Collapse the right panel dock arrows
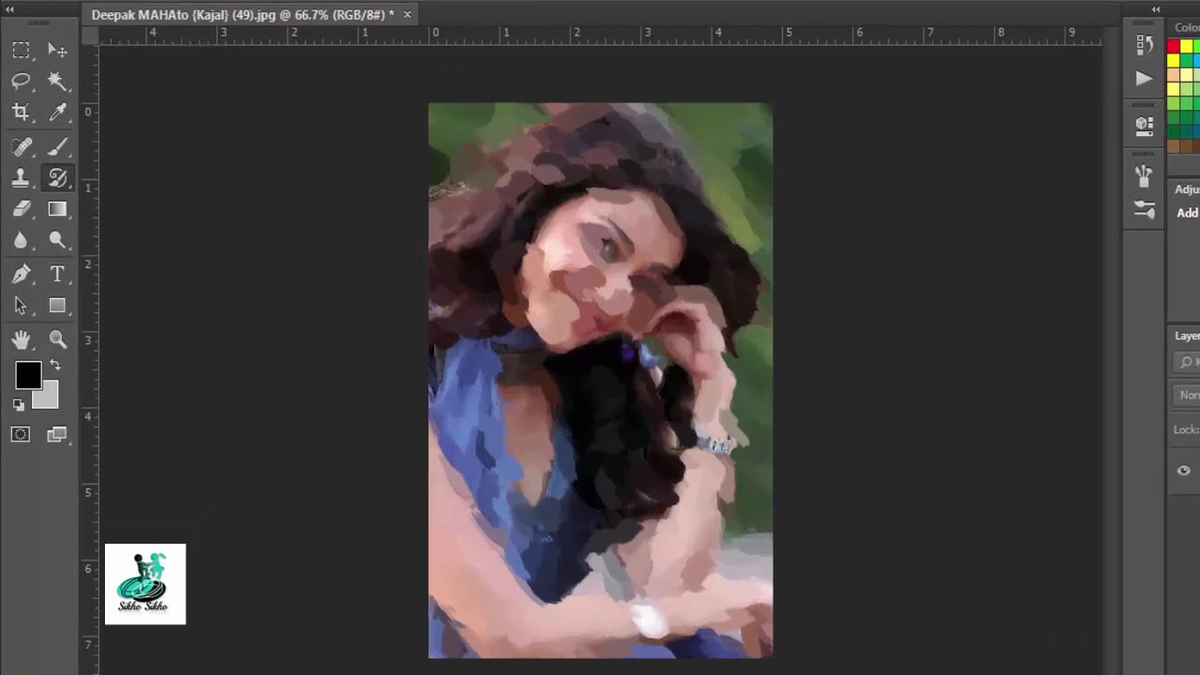Screen dimensions: 1200x675 coord(1155,8)
